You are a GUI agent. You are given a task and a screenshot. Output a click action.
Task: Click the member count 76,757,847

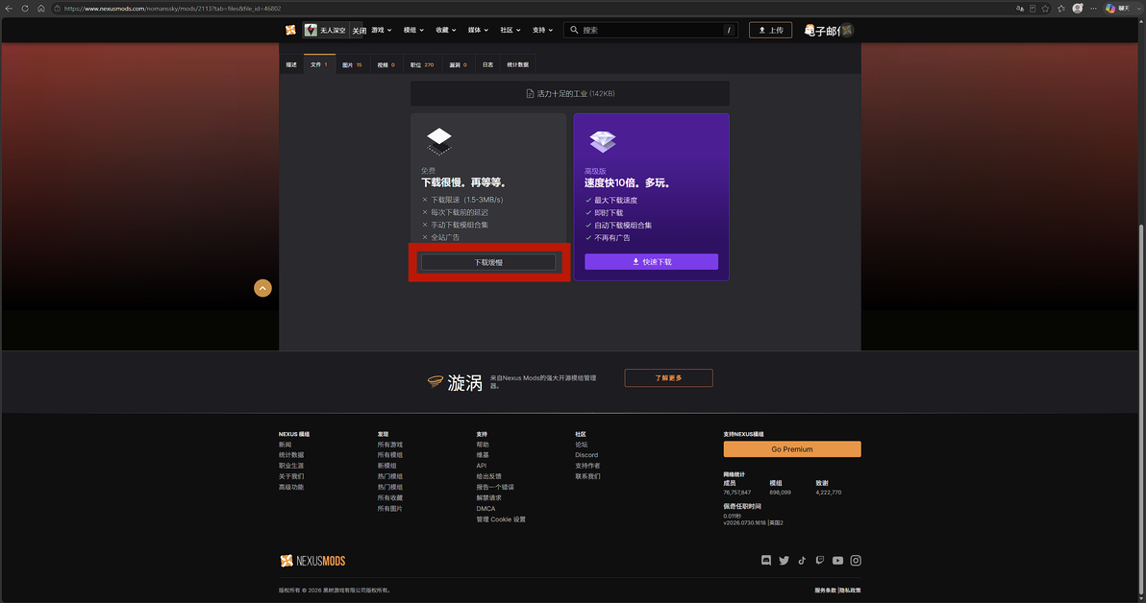(x=736, y=493)
